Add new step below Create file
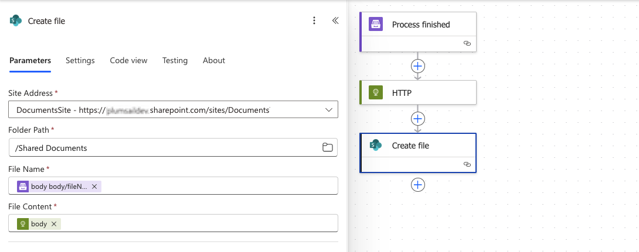This screenshot has width=639, height=252. [418, 185]
